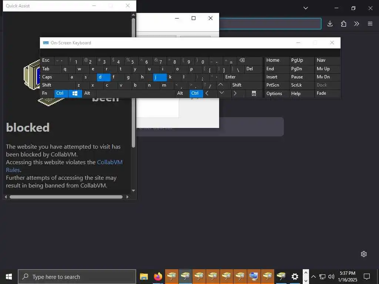Click the Help key on the keyboard

[301, 94]
